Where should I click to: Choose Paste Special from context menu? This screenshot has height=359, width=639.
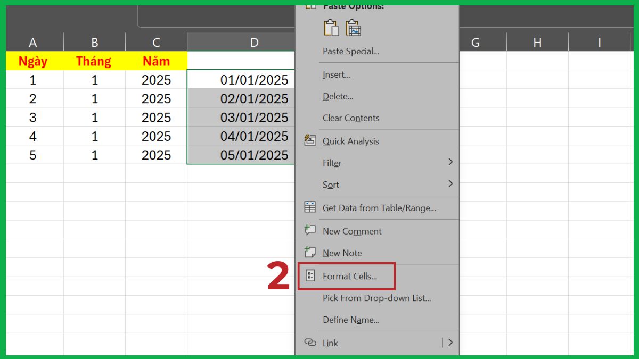pos(351,52)
